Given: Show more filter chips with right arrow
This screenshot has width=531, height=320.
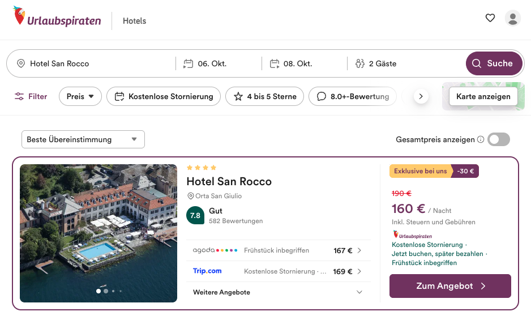Looking at the screenshot, I should click(421, 96).
